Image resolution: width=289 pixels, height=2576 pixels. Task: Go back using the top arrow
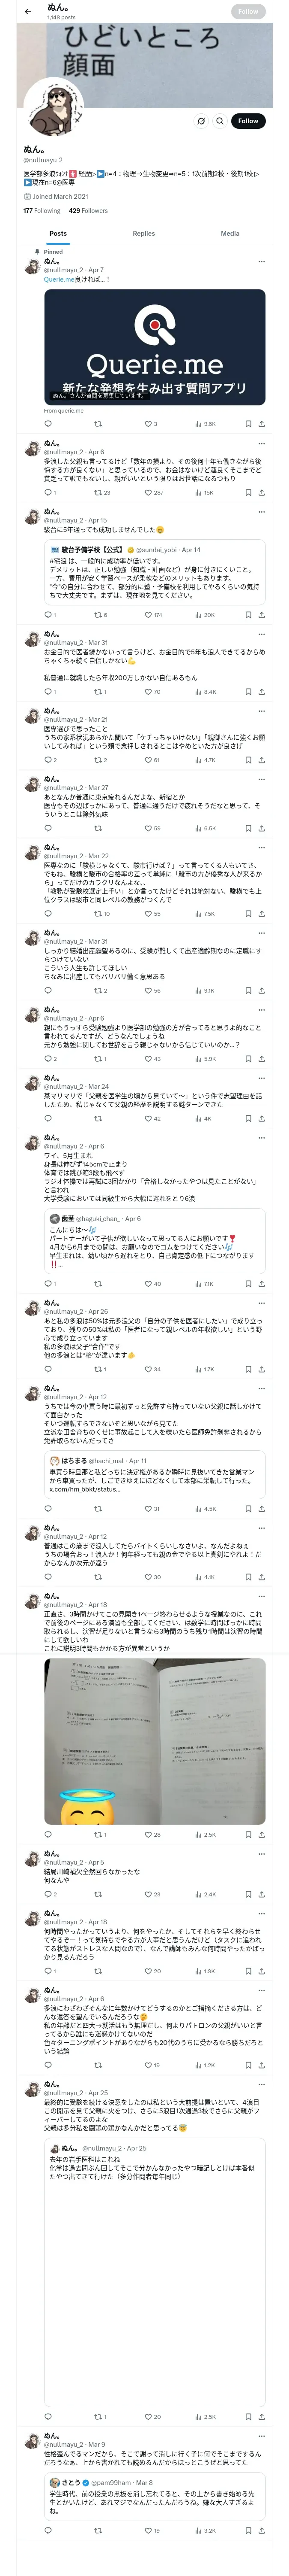[28, 11]
